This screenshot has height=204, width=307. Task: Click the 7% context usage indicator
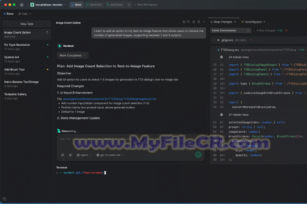point(186,22)
